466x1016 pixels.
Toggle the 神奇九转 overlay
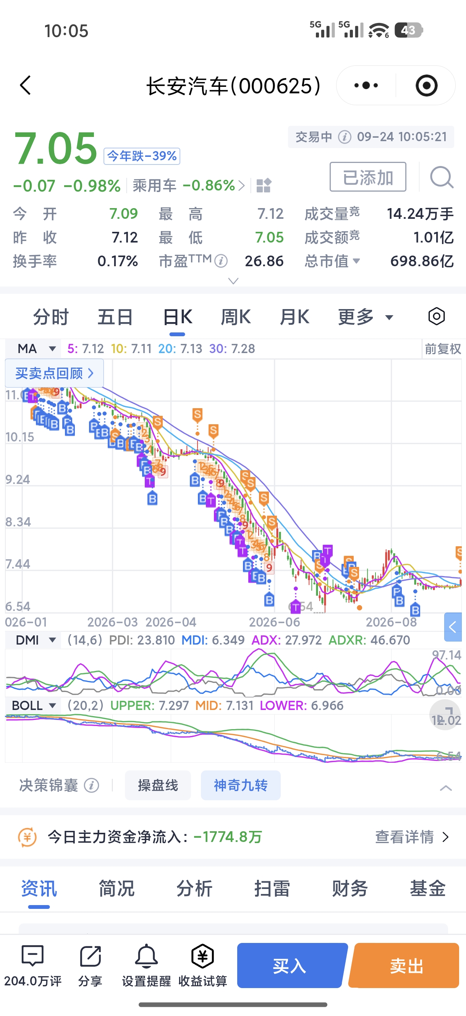click(241, 785)
